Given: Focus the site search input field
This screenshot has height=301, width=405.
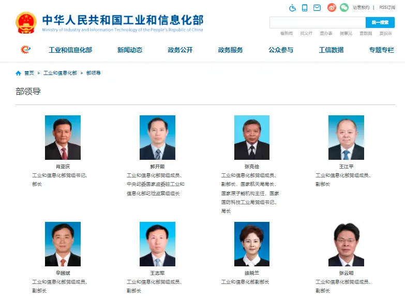Looking at the screenshot, I should tap(318, 22).
